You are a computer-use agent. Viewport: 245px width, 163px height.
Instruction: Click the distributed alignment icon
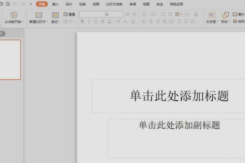pyautogui.click(x=171, y=21)
